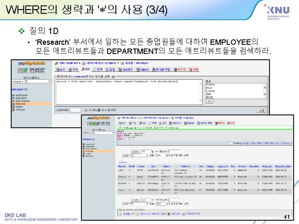Screen dimensions: 299x224
Task: Click the fields list scroll-up arrow
Action: point(265,88)
